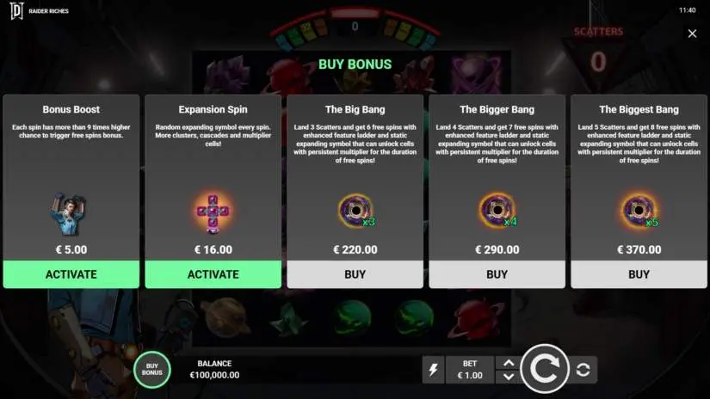Click the large spin button
This screenshot has height=399, width=710.
coord(545,369)
